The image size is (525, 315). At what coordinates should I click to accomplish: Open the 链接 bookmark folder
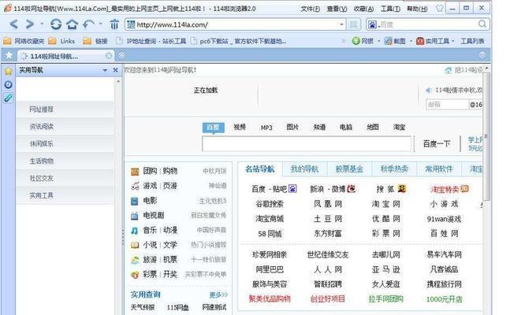(x=95, y=41)
